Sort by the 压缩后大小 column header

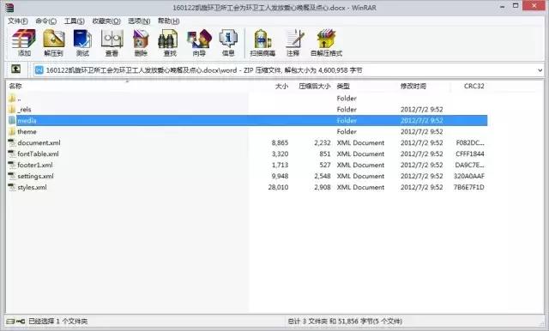click(x=315, y=86)
